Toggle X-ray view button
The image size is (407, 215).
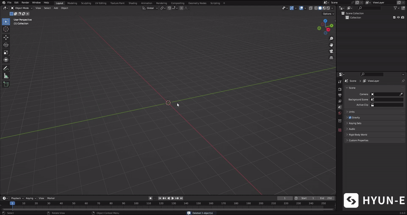click(310, 8)
